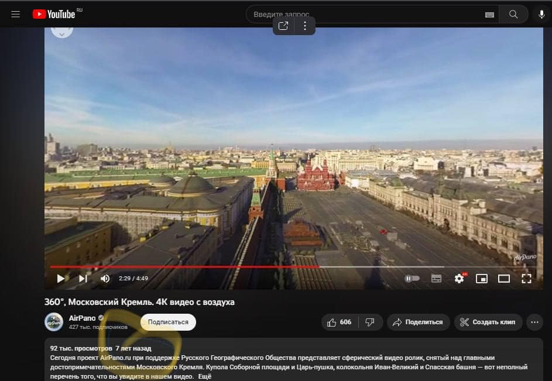Play the video
The height and width of the screenshot is (381, 552).
(60, 279)
